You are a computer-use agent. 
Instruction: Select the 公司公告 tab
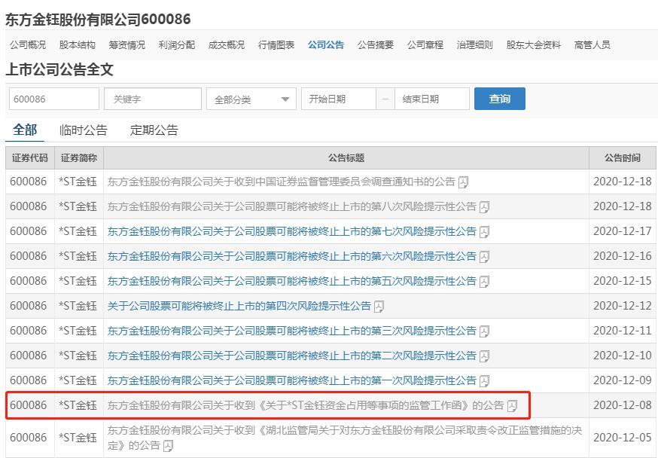pos(326,45)
